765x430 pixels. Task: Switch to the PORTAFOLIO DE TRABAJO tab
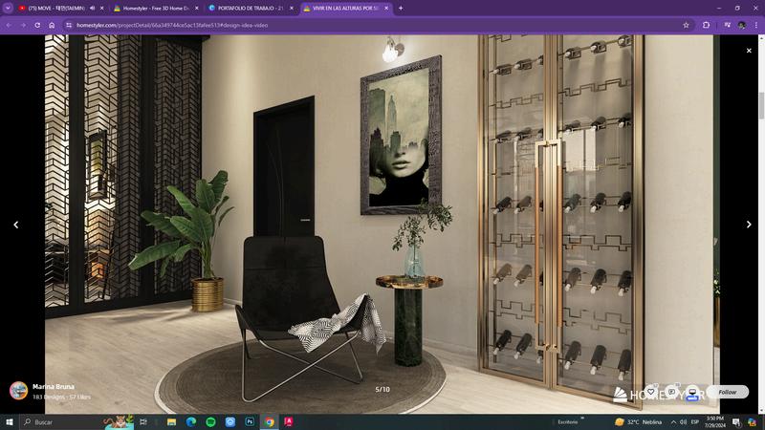[247, 9]
